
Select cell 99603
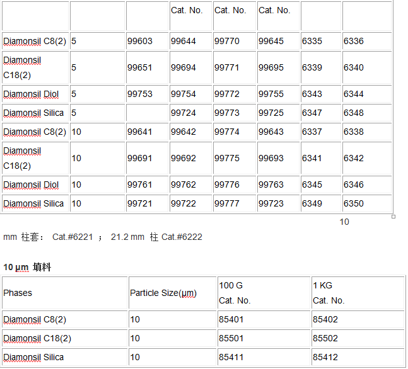147,41
